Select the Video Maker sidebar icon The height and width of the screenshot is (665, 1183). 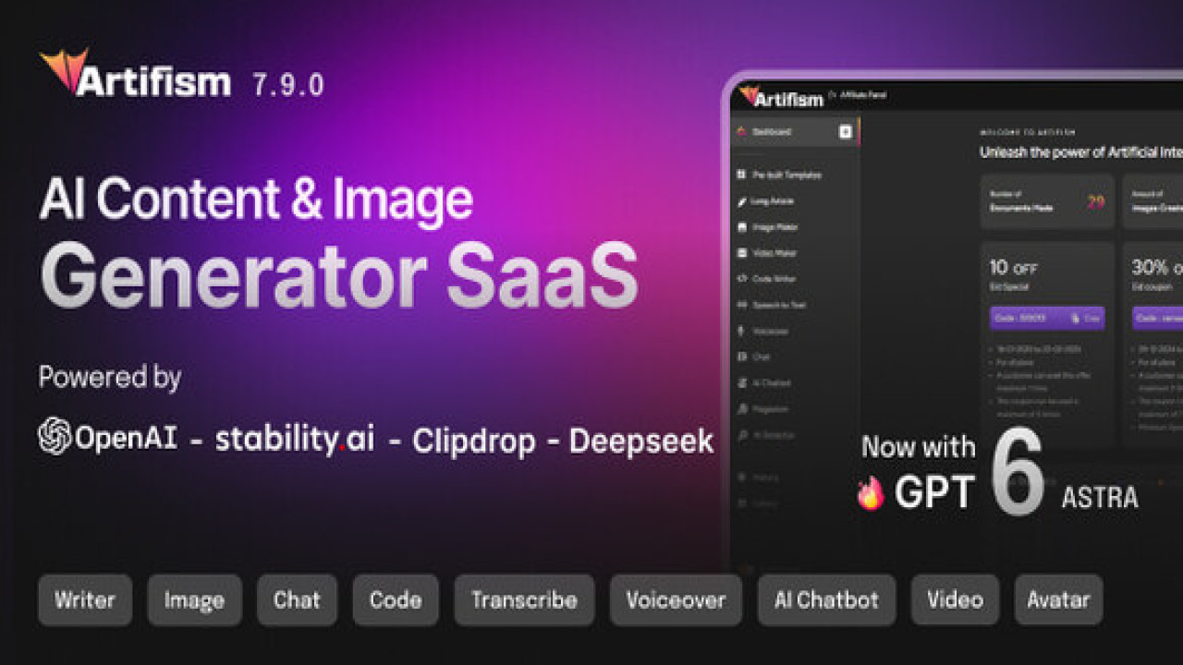click(x=741, y=252)
